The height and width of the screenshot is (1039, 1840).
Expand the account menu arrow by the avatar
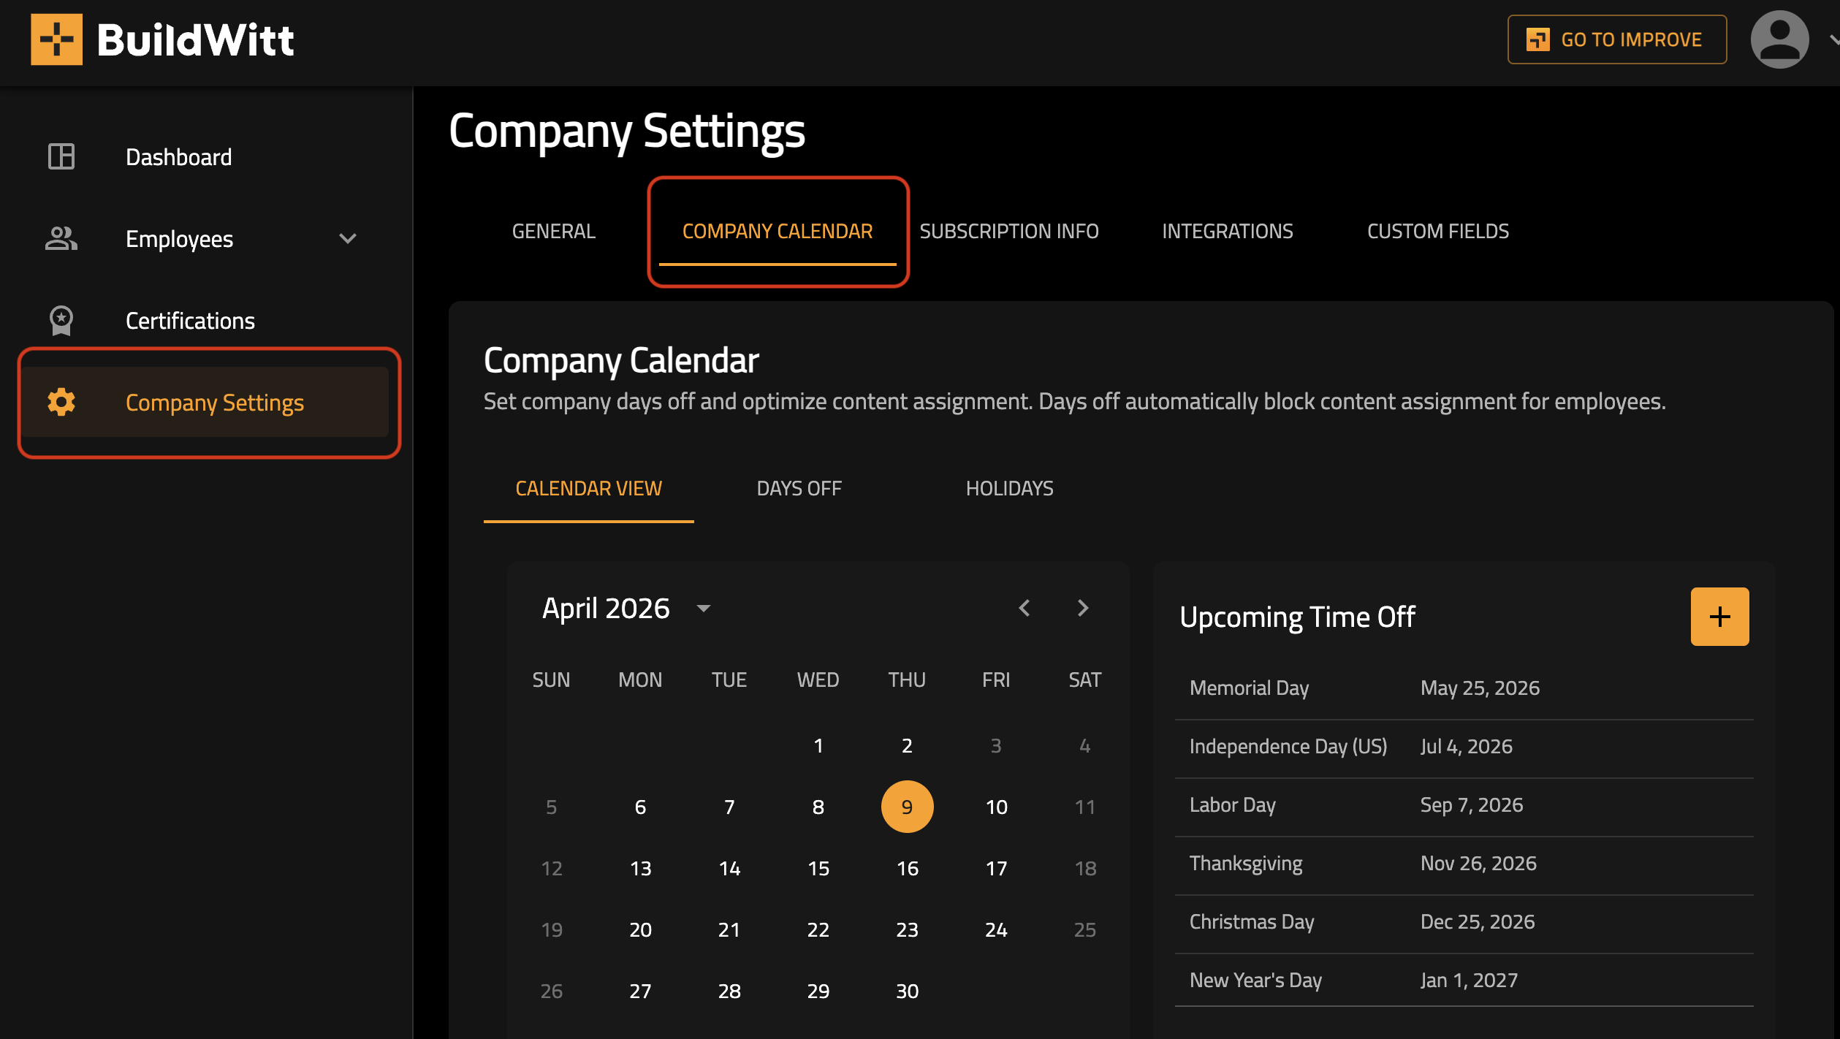tap(1833, 39)
